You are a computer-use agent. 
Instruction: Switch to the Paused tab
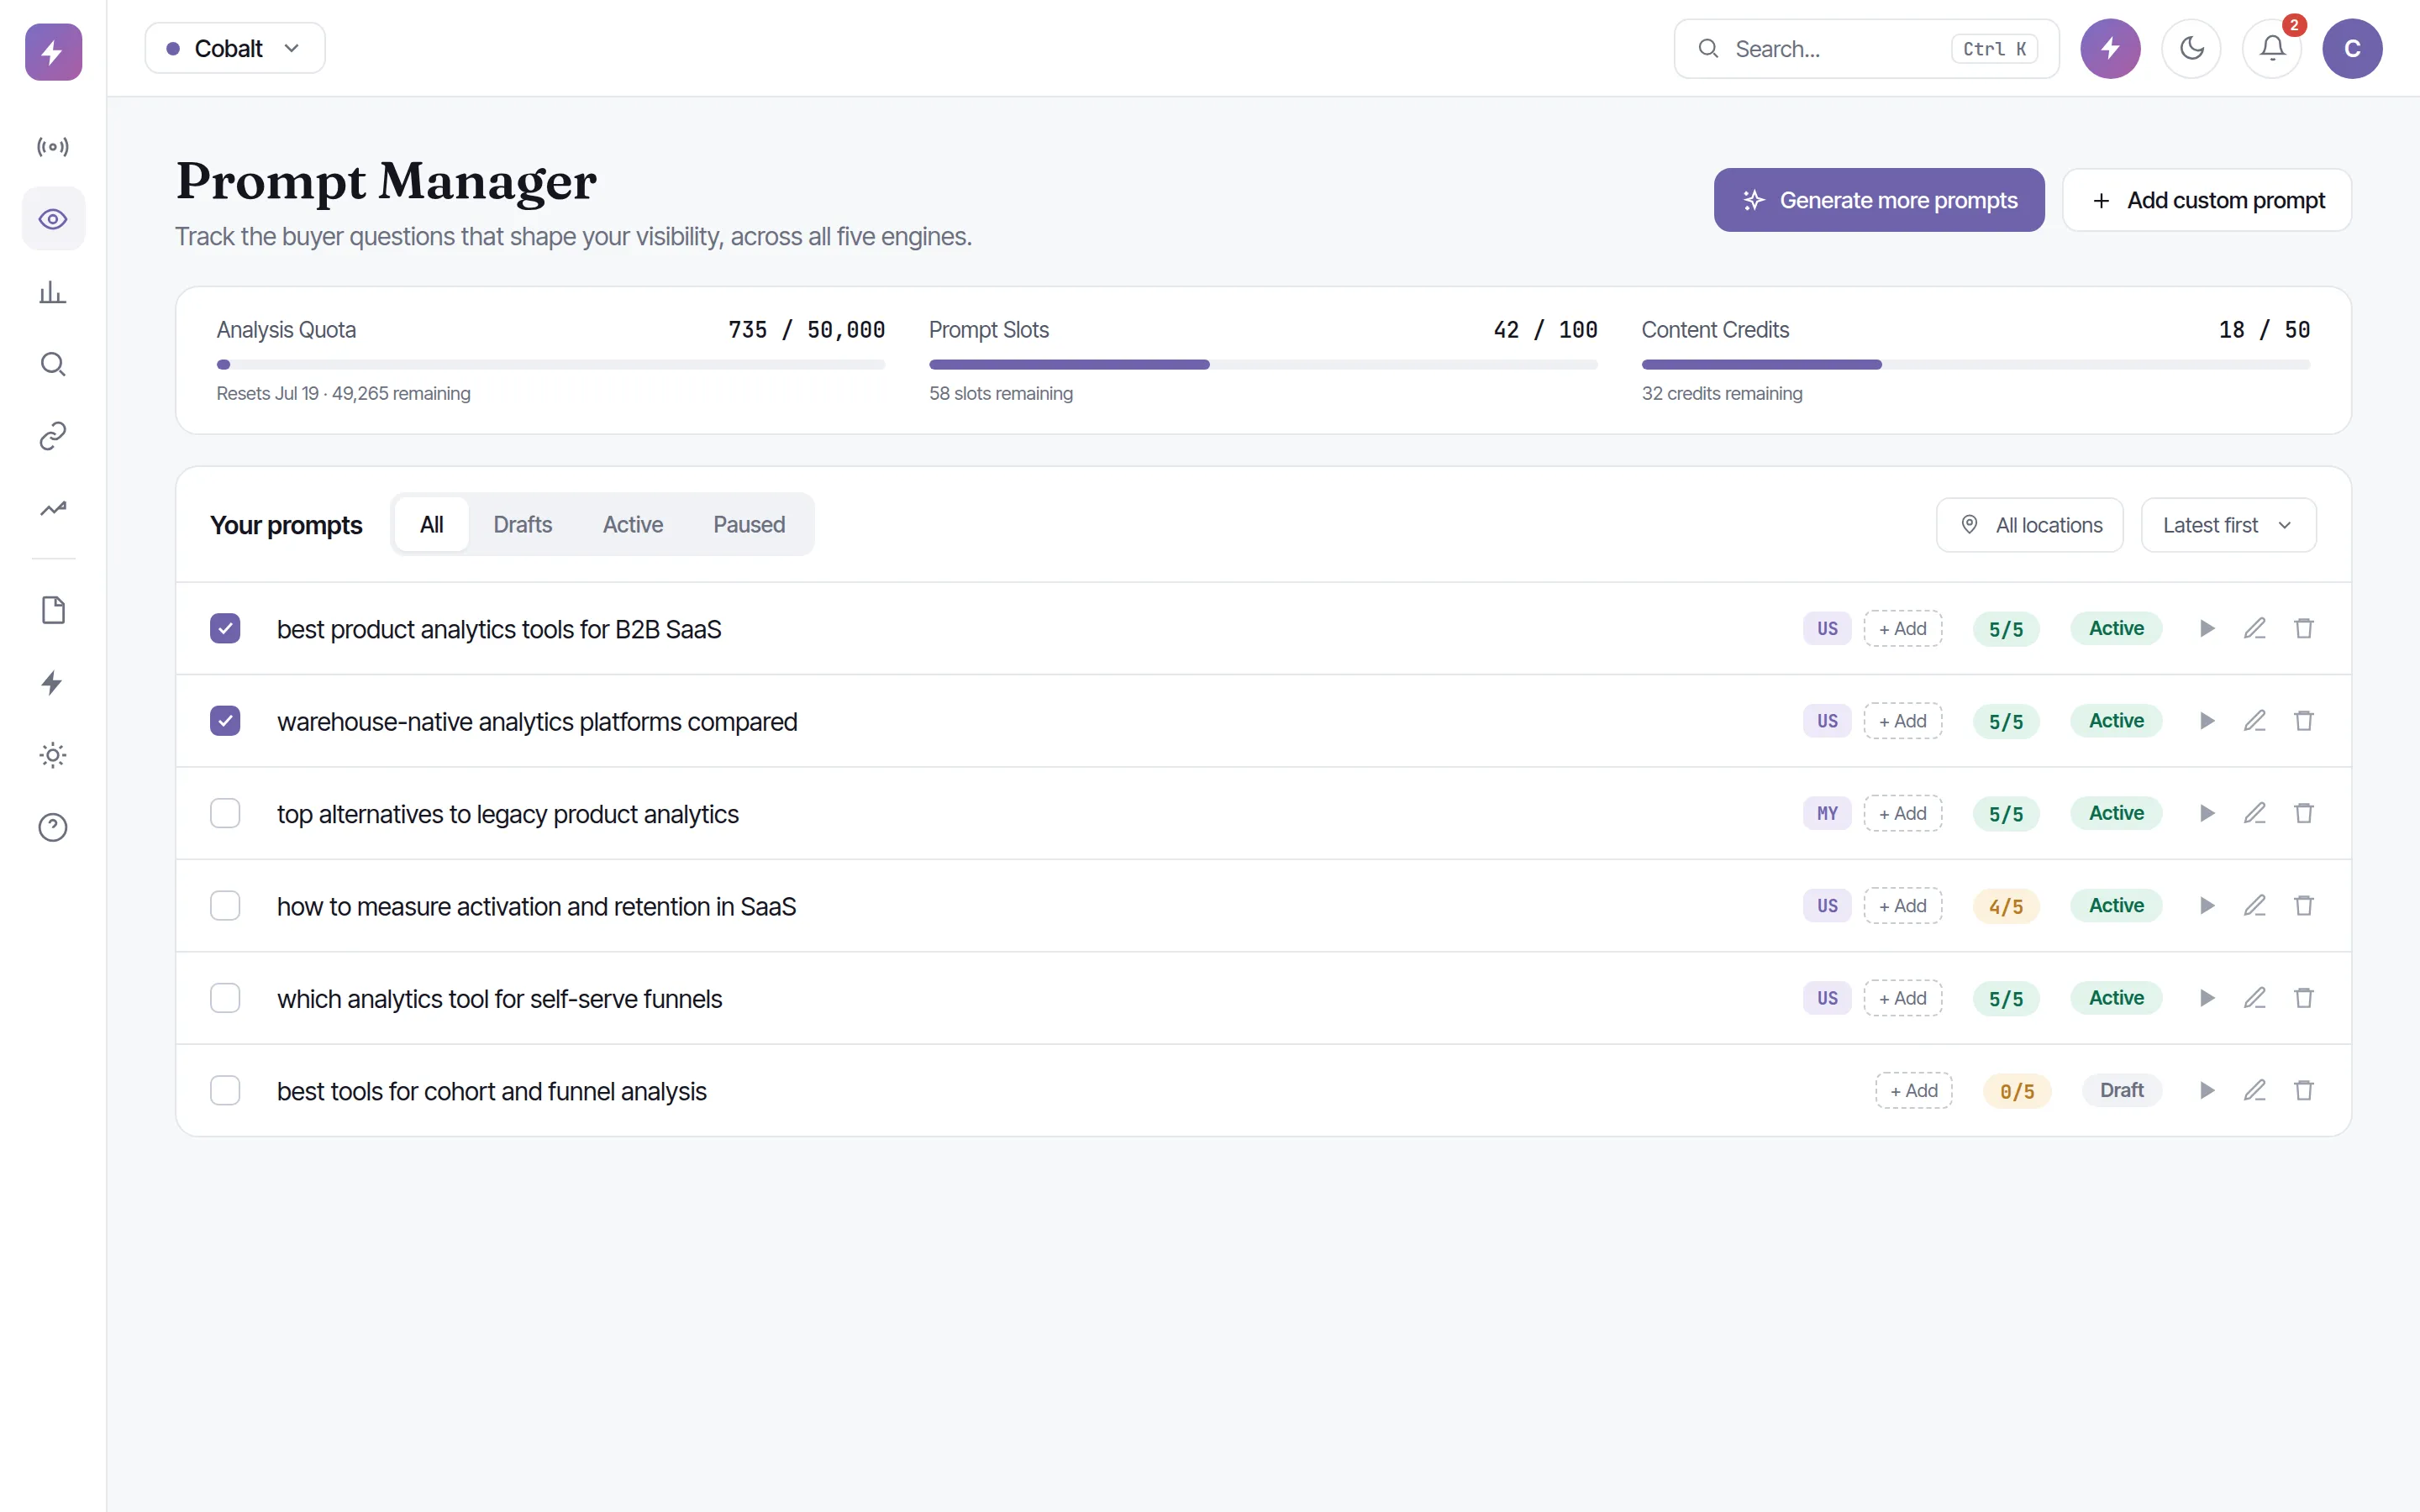pyautogui.click(x=748, y=525)
